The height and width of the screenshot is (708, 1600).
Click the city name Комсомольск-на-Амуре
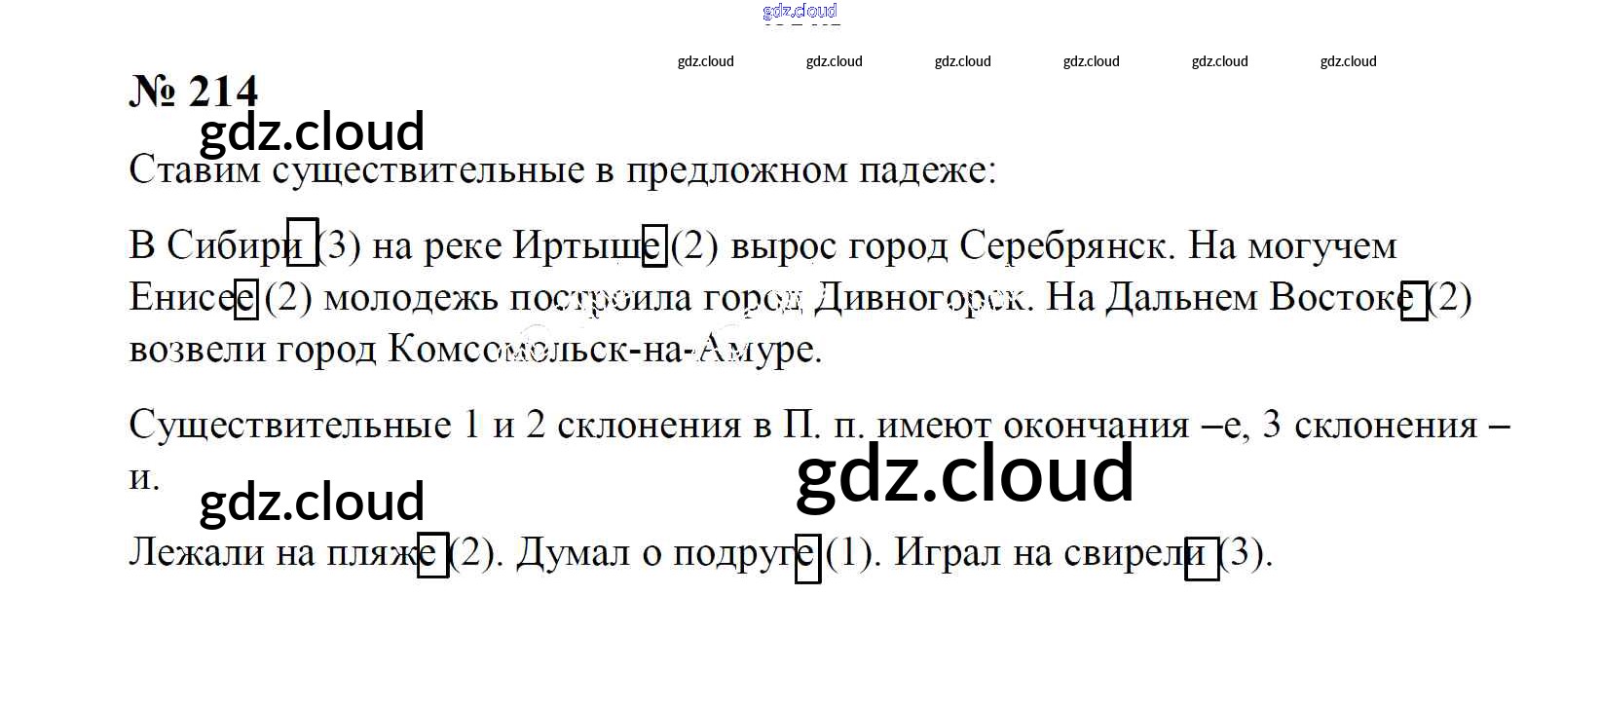coord(604,349)
